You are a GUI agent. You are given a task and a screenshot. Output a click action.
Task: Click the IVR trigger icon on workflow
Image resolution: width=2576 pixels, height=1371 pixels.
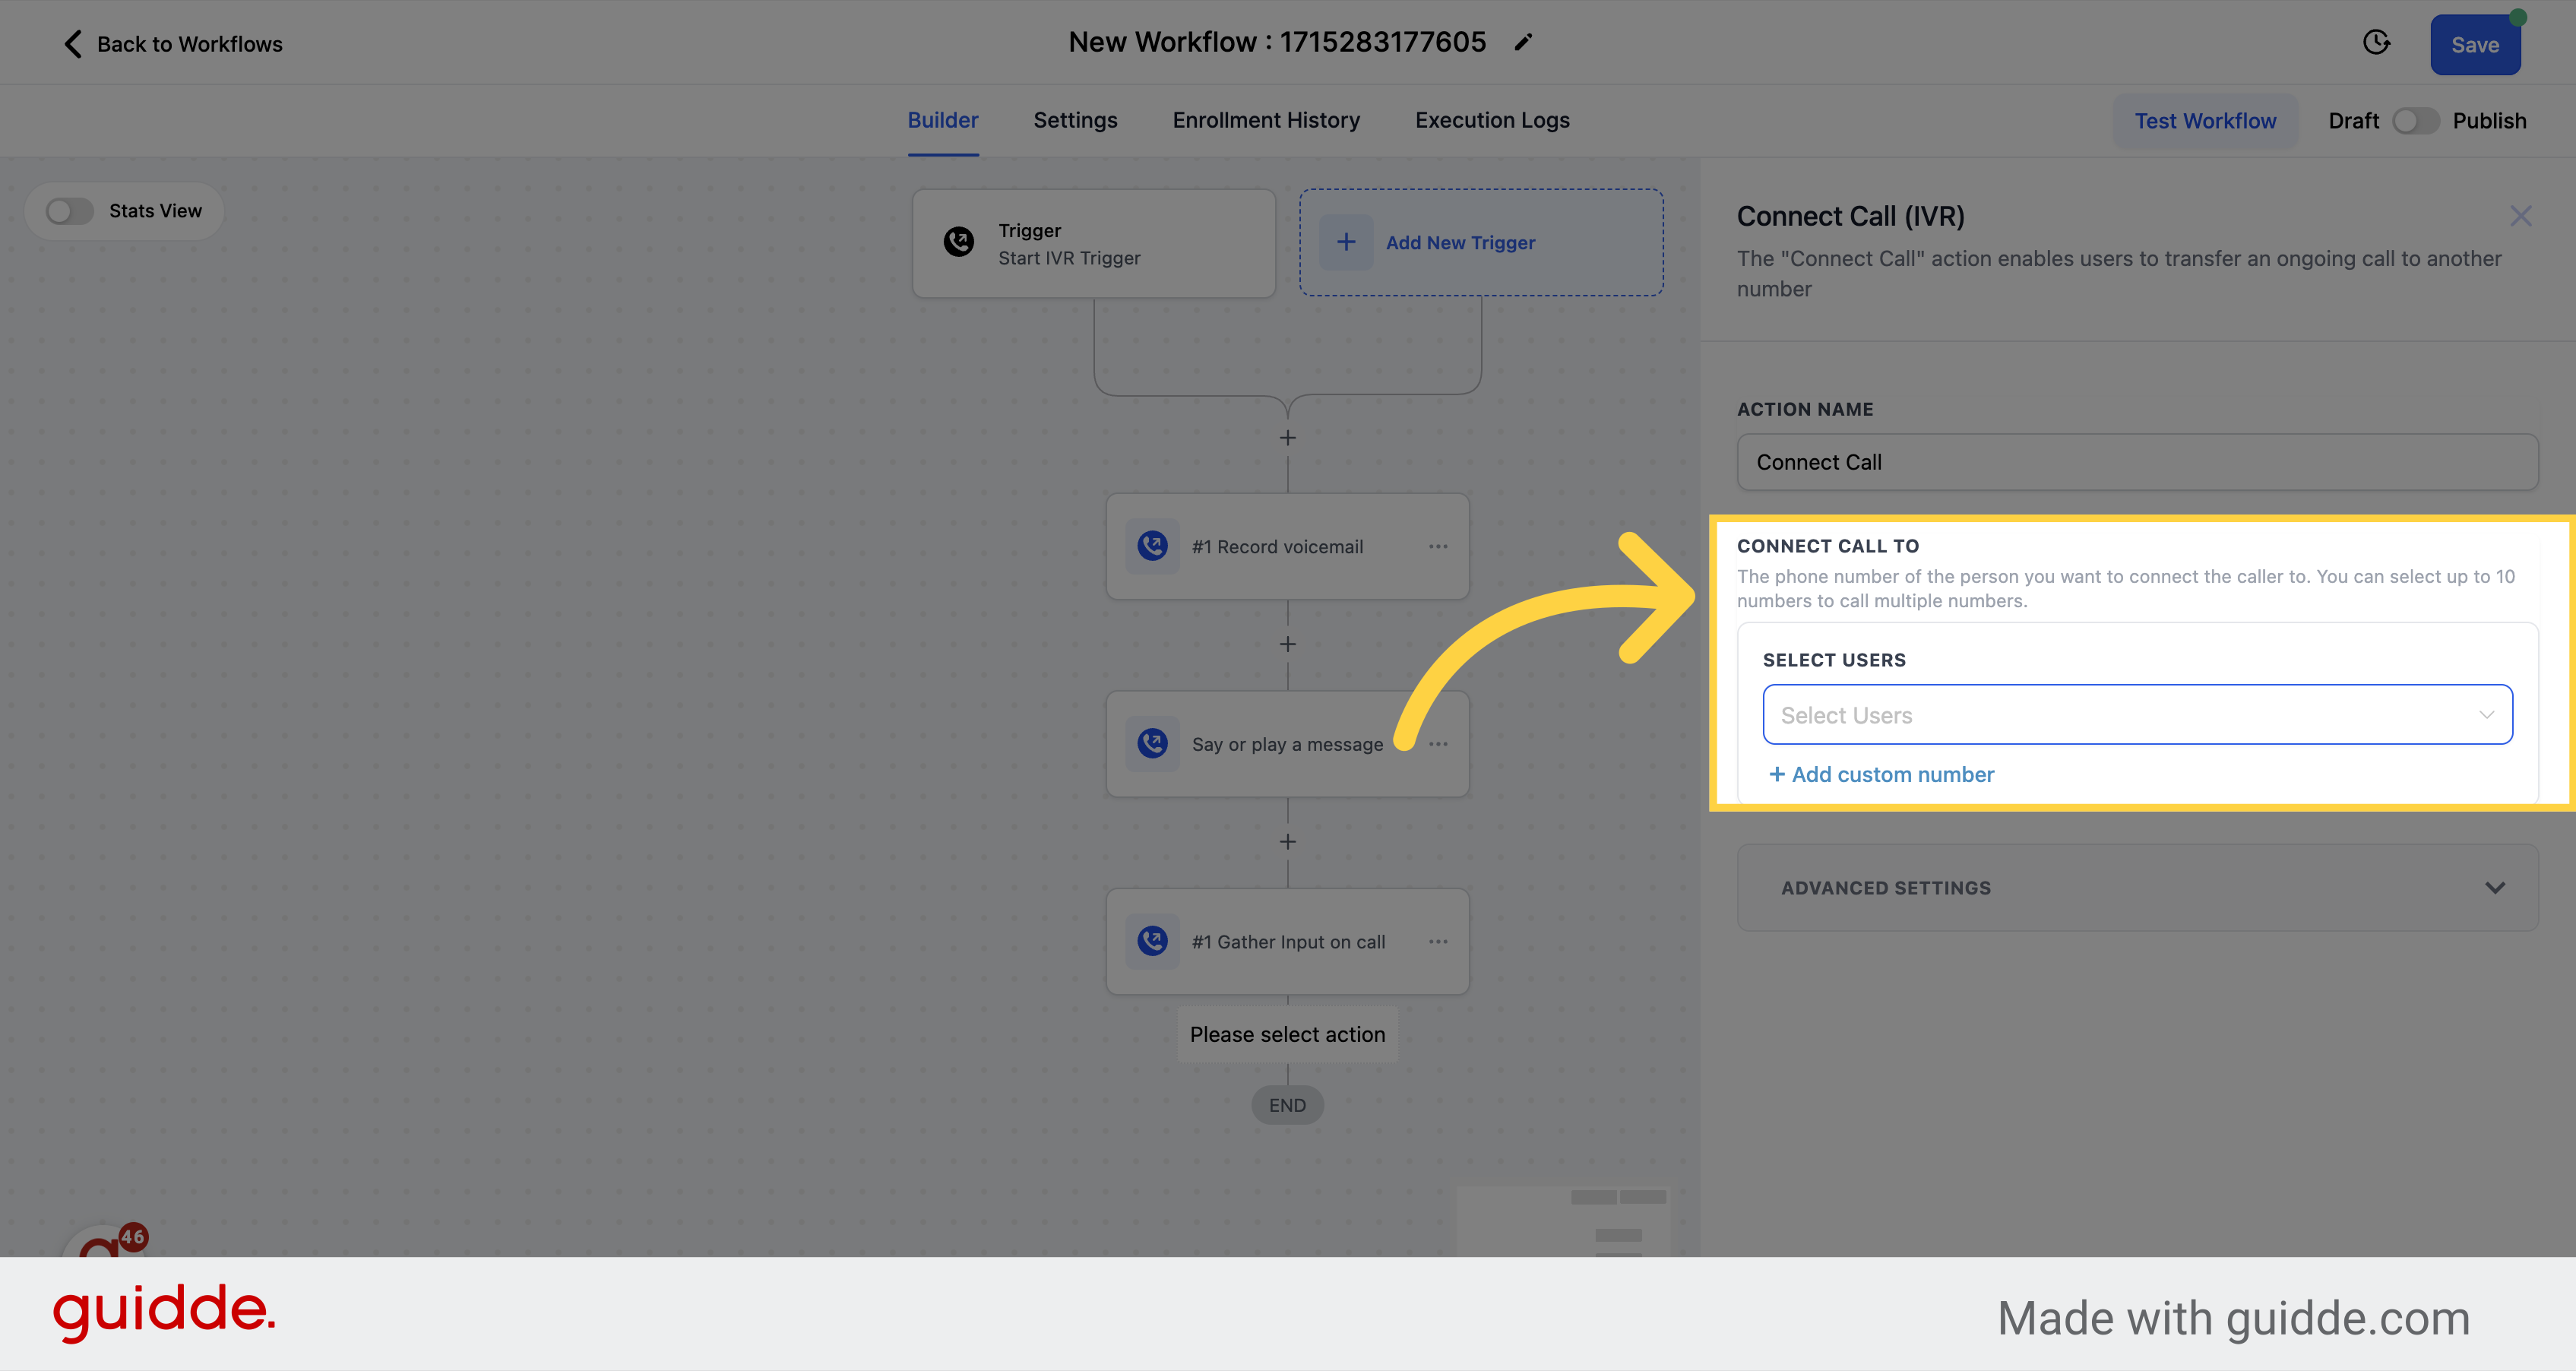[x=959, y=242]
